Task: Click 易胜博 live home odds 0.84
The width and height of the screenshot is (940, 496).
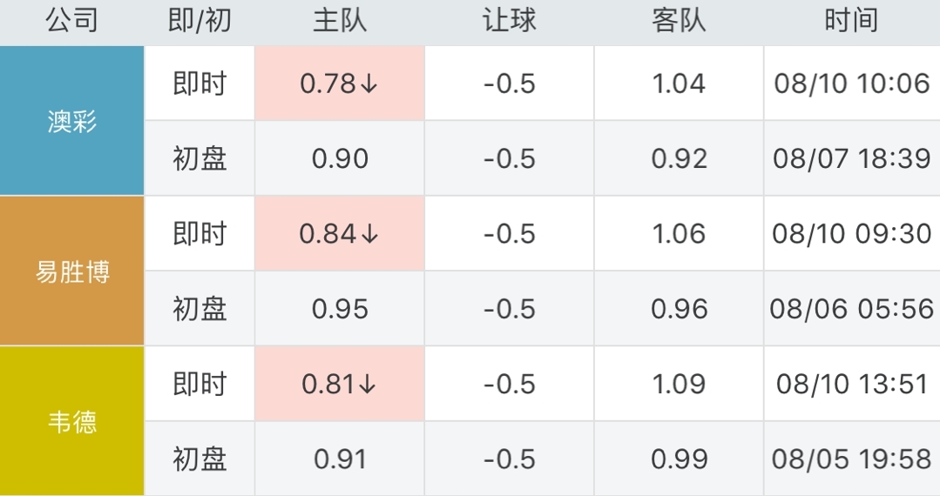Action: (340, 234)
